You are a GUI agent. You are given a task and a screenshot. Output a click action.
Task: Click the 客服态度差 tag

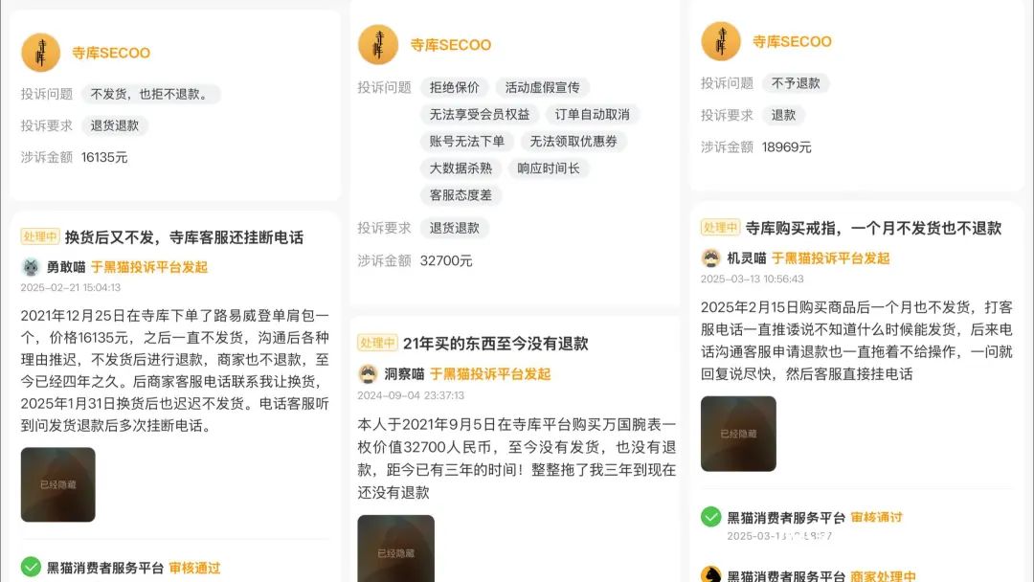(461, 195)
